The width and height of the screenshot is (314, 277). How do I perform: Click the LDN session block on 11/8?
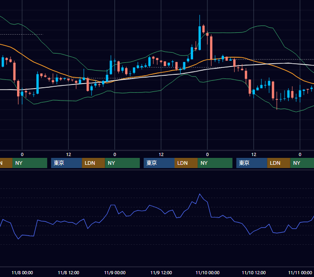[94, 163]
